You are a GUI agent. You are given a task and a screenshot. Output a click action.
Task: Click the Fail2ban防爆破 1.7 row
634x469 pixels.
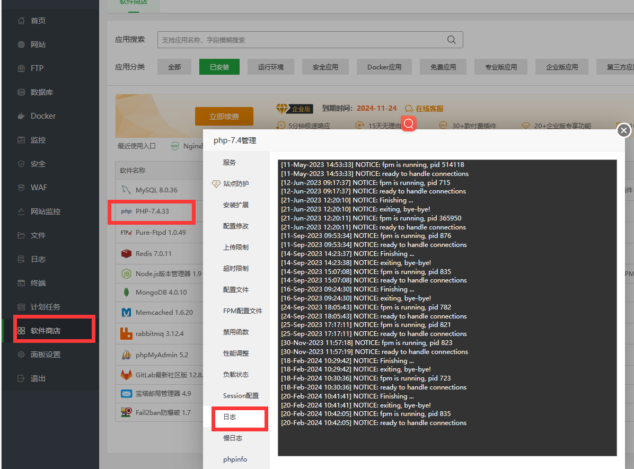coord(159,412)
